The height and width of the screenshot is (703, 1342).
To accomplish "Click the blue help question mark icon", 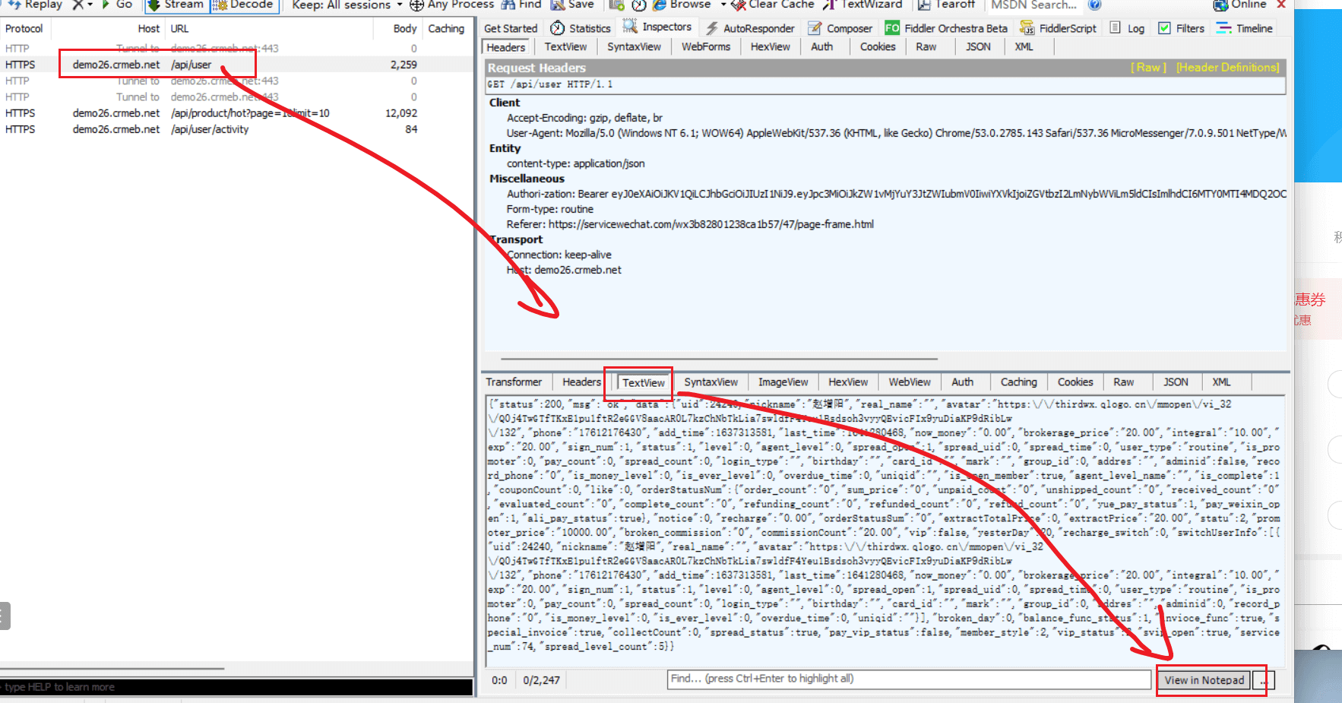I will point(1095,5).
